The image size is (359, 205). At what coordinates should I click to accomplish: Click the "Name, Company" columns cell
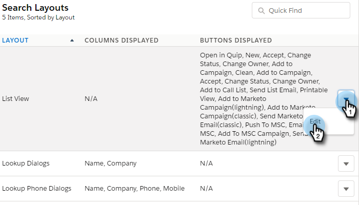[110, 163]
